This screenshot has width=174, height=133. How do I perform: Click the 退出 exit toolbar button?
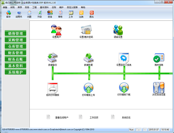(92, 14)
